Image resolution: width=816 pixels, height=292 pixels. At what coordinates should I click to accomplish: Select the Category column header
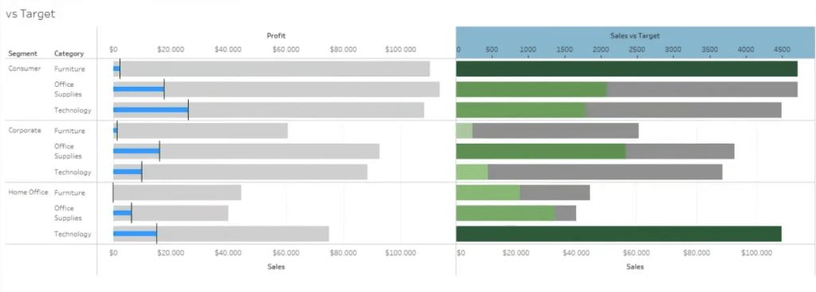[x=69, y=53]
